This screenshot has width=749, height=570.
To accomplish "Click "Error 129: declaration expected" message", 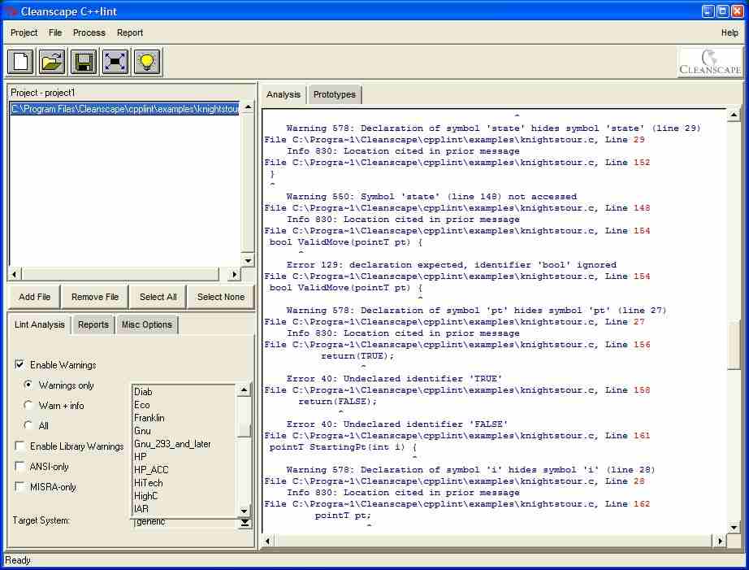I will pos(452,265).
